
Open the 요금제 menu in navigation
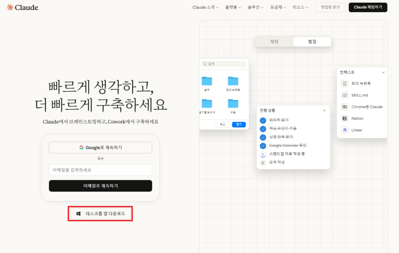[278, 7]
